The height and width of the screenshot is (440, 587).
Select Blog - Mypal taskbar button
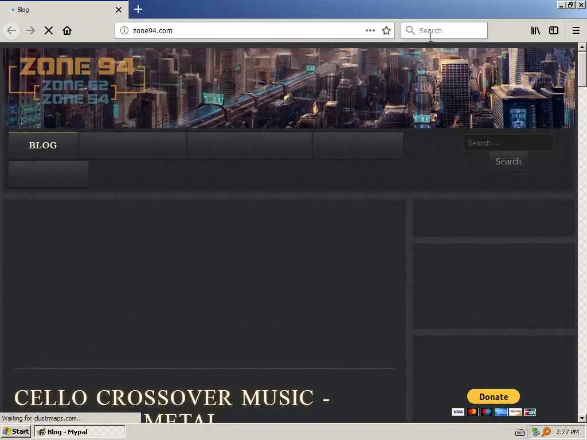pyautogui.click(x=79, y=432)
